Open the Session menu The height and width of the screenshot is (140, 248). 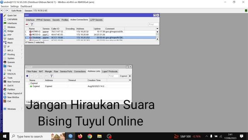5,6
